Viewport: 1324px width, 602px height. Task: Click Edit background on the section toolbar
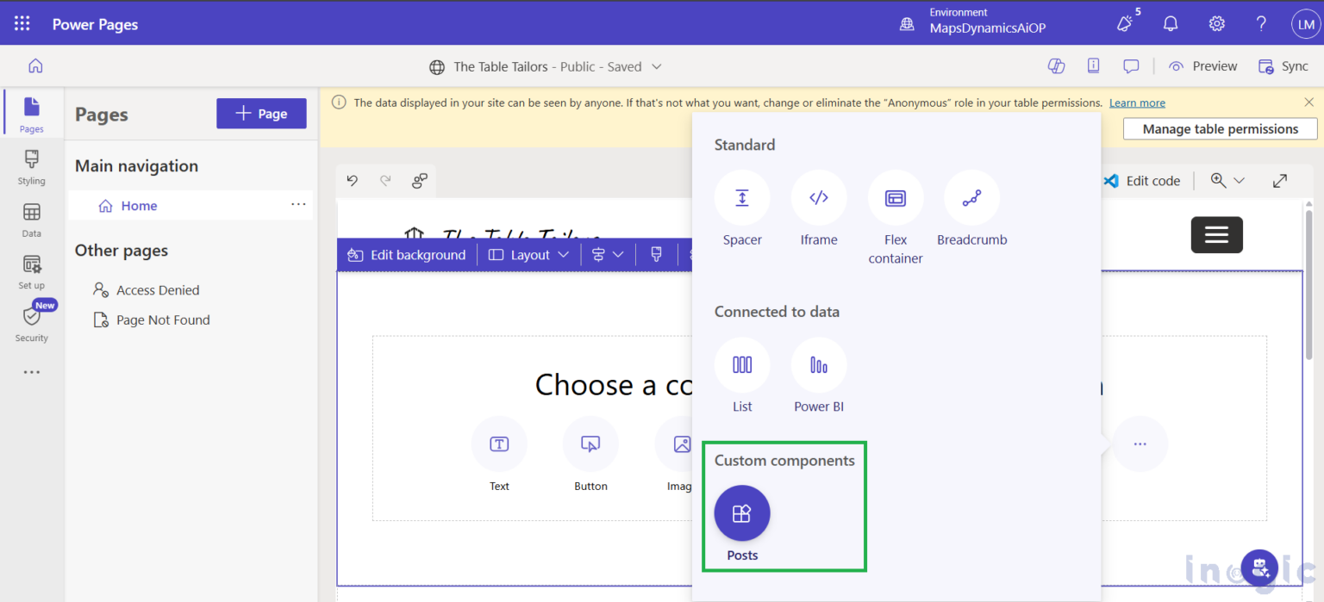tap(407, 254)
